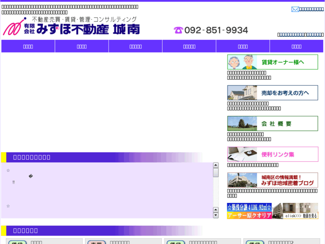Viewport: 325px width, 244px height.
Task: Open the 賃貸オーナー様へ banner
Action: tap(273, 62)
